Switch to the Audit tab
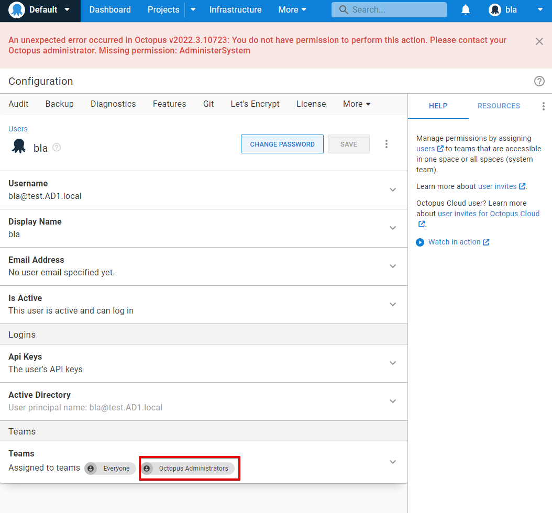 point(18,104)
